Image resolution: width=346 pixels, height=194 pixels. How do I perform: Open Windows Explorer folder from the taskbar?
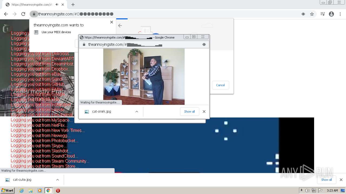[x=31, y=190]
